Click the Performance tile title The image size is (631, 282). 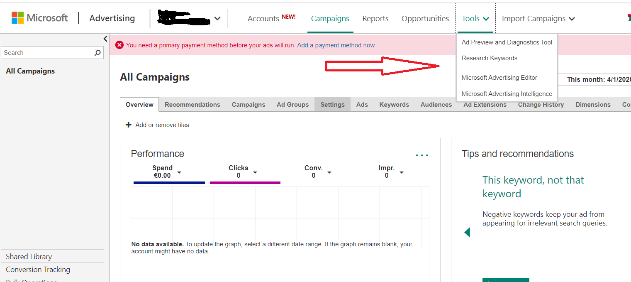click(158, 154)
